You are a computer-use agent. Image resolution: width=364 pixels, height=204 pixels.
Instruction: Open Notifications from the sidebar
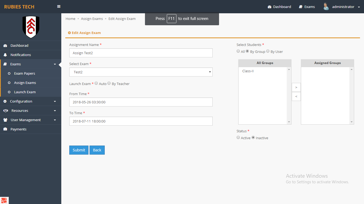click(x=31, y=55)
